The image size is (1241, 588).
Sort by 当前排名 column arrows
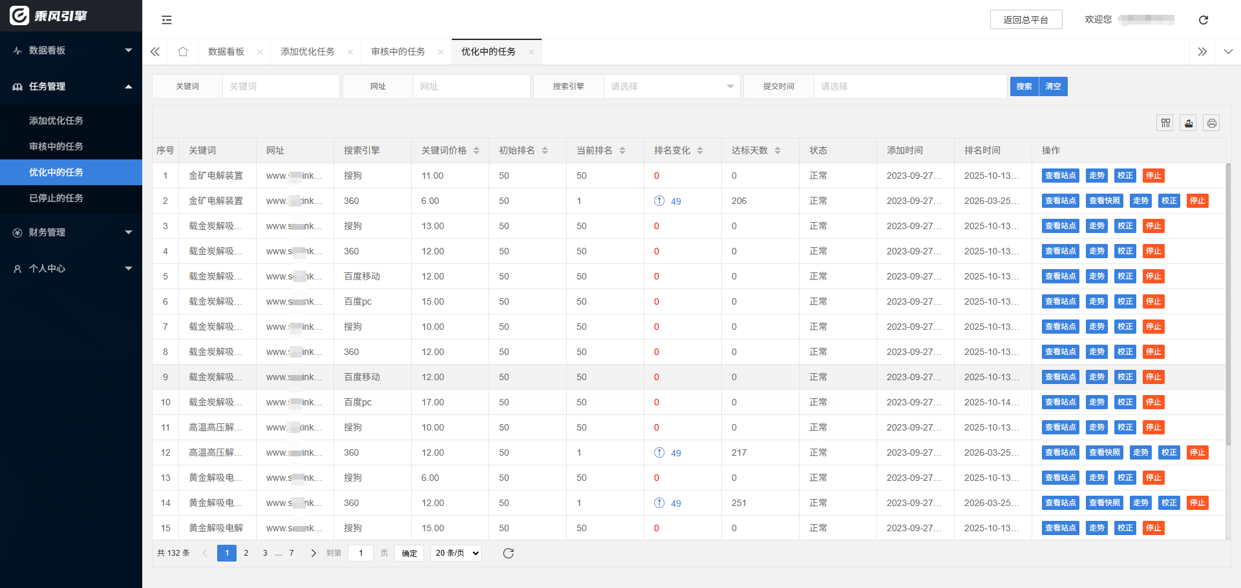[x=622, y=150]
